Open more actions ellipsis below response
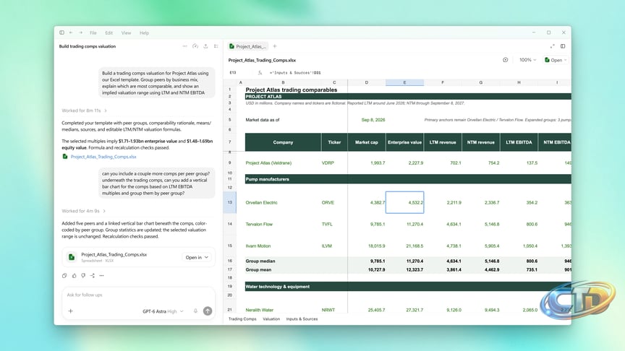Screen dimensions: 625x351 pos(102,275)
